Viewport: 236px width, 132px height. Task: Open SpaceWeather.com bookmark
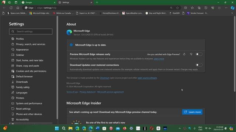click(132, 13)
